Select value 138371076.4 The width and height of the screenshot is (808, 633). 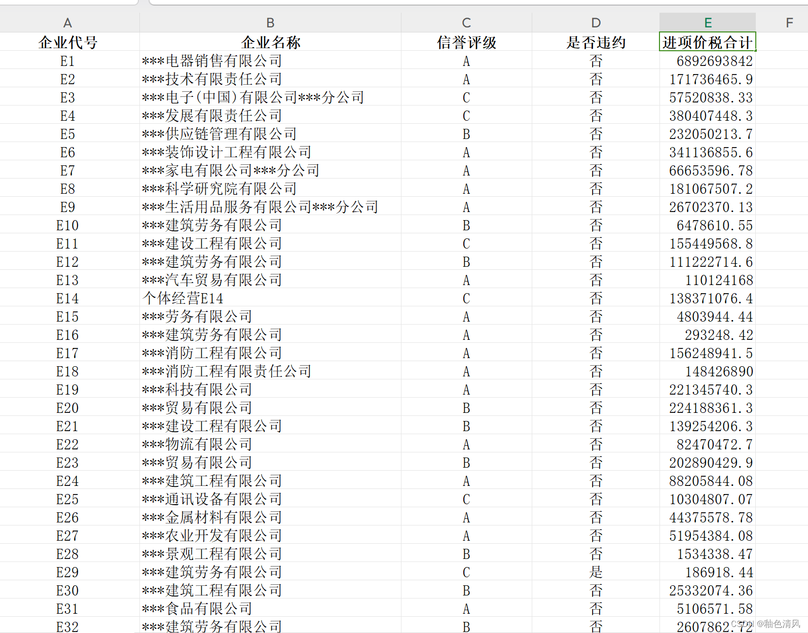pyautogui.click(x=708, y=298)
